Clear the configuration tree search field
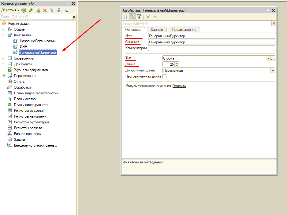The image size is (287, 215). click(74, 17)
